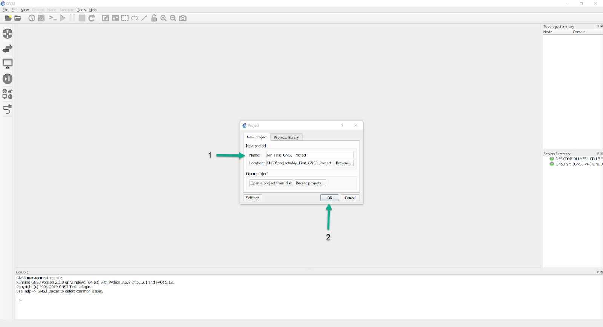
Task: Open the Edit menu
Action: click(15, 10)
